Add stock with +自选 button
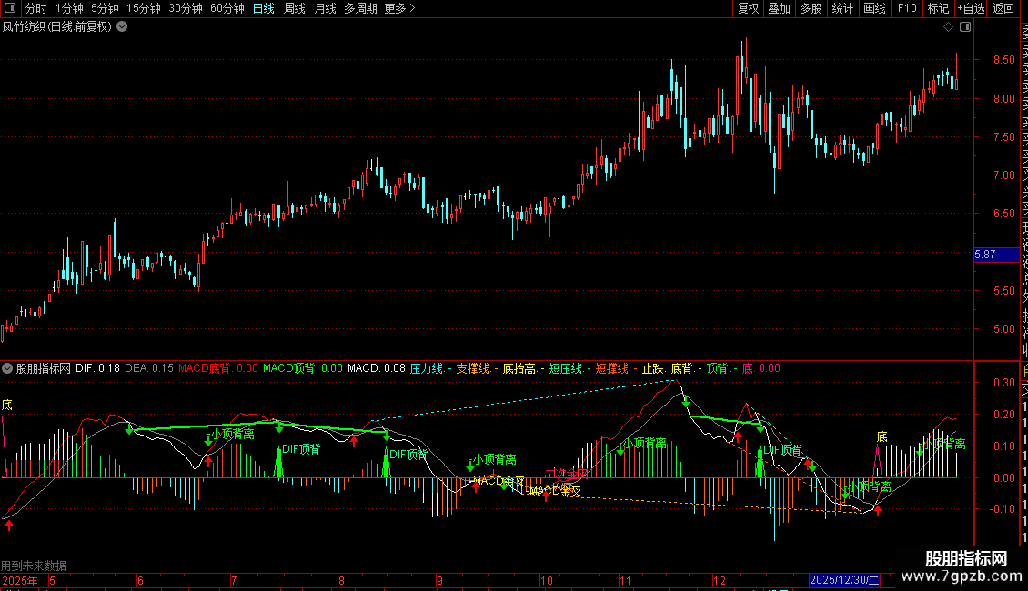1028x591 pixels. coord(971,8)
